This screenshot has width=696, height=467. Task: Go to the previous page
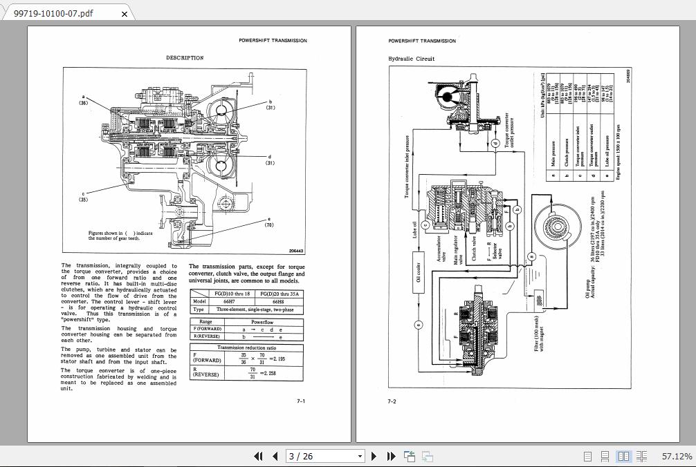(276, 456)
